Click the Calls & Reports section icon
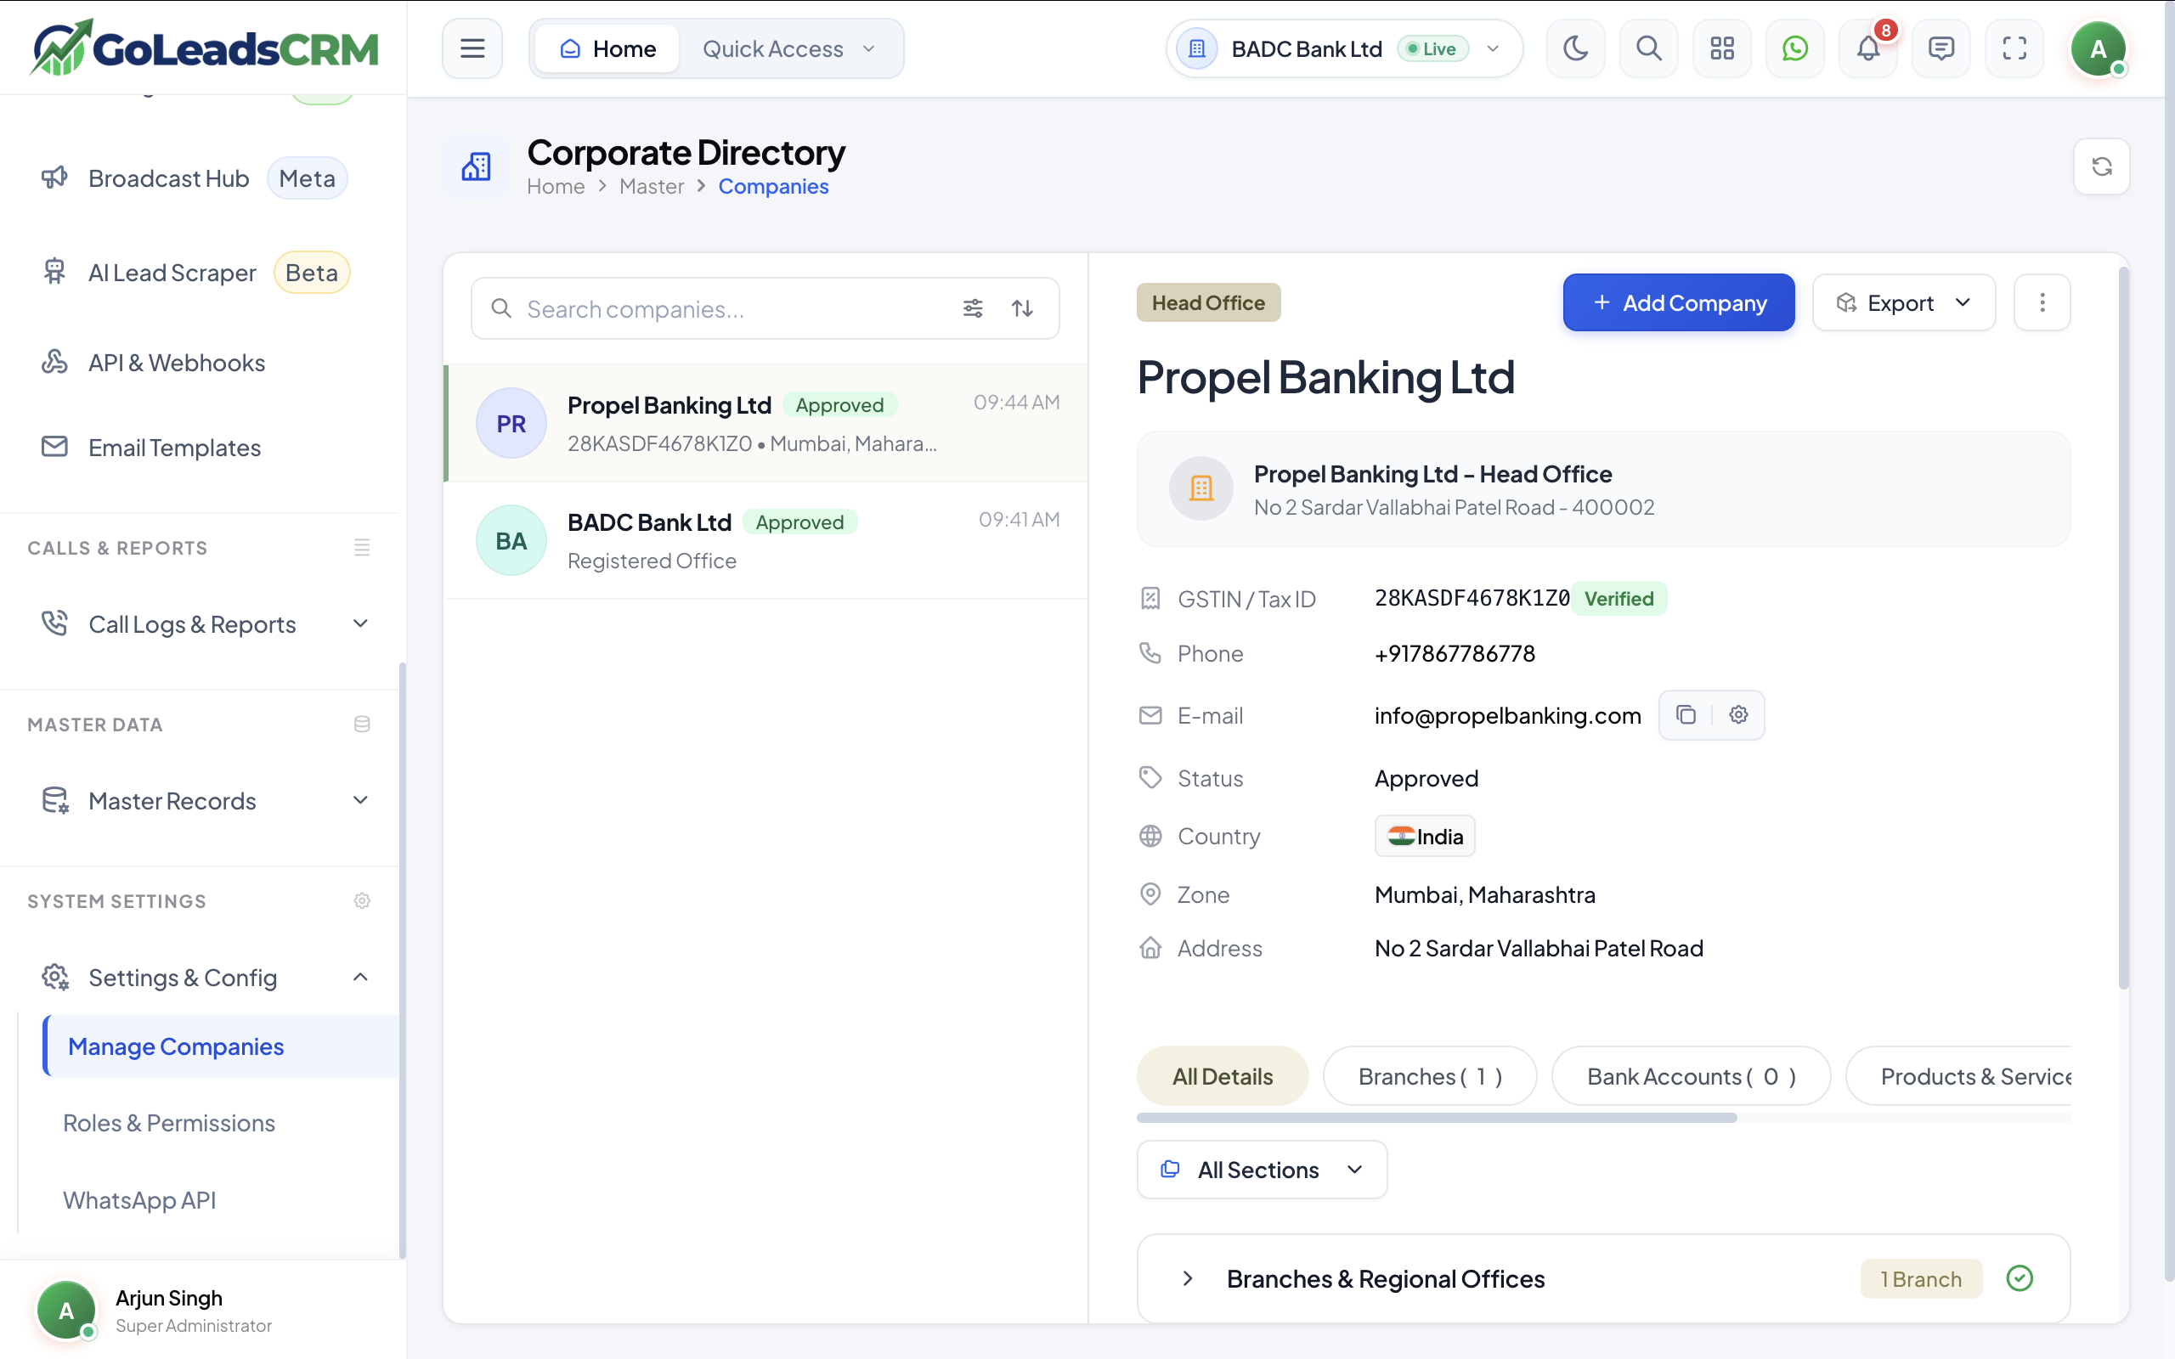This screenshot has height=1359, width=2175. (361, 547)
